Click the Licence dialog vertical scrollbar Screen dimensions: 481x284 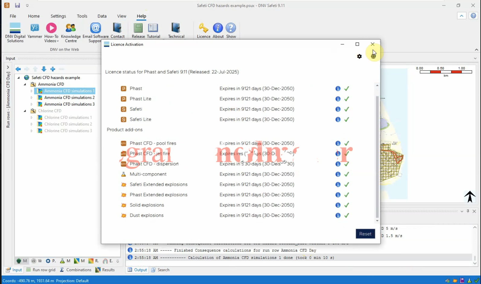377,157
